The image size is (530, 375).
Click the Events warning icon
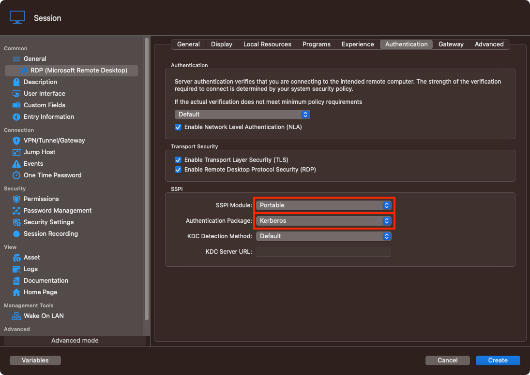16,164
